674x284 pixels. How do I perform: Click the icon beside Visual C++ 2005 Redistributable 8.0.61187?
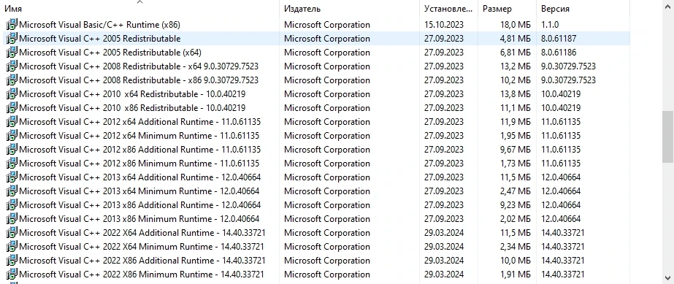coord(12,38)
